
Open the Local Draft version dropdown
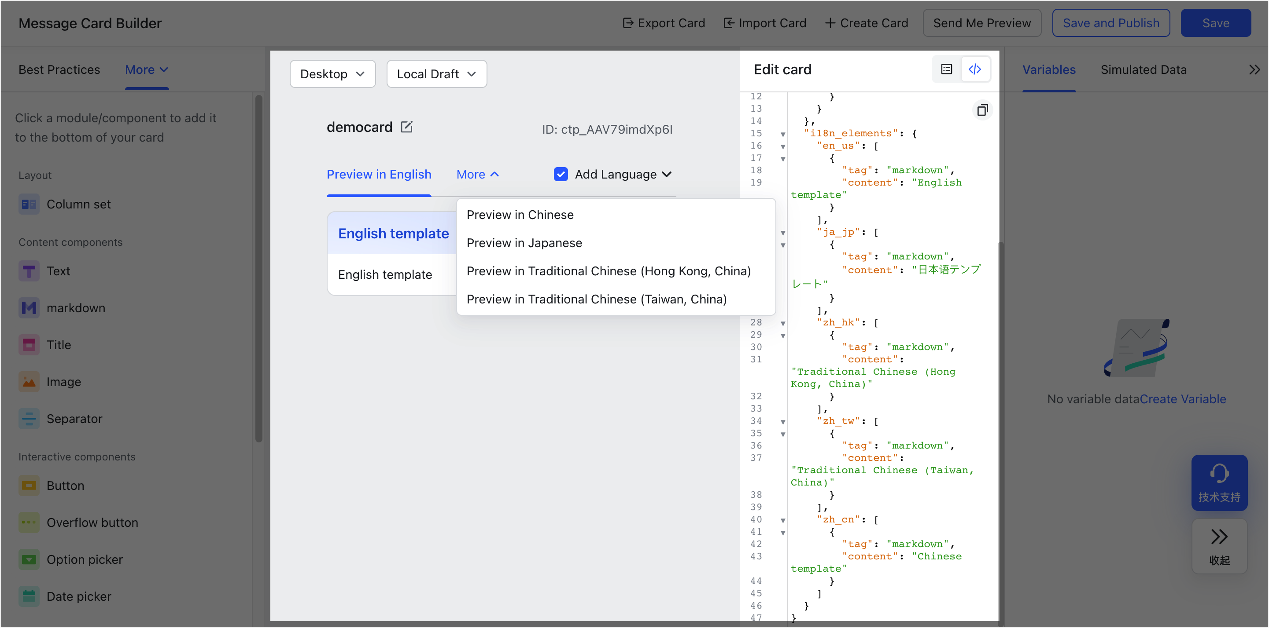[436, 74]
